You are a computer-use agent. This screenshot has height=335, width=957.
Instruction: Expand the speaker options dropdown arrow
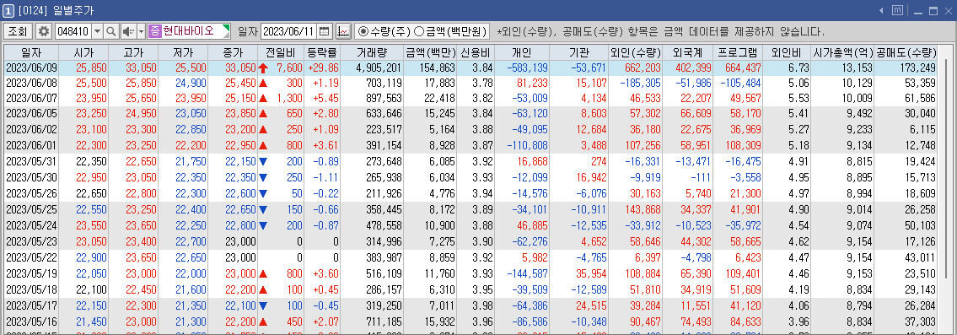tap(142, 30)
